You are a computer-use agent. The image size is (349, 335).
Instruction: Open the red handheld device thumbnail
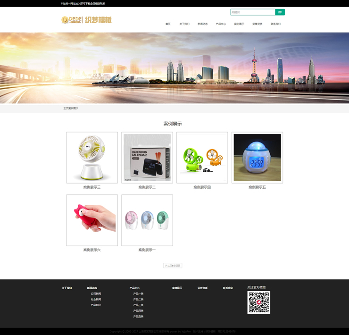(92, 220)
